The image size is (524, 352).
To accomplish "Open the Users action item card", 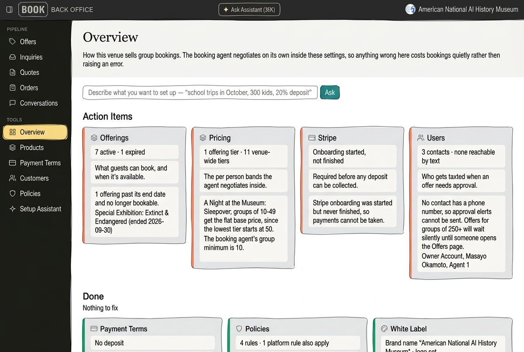I will [x=461, y=203].
